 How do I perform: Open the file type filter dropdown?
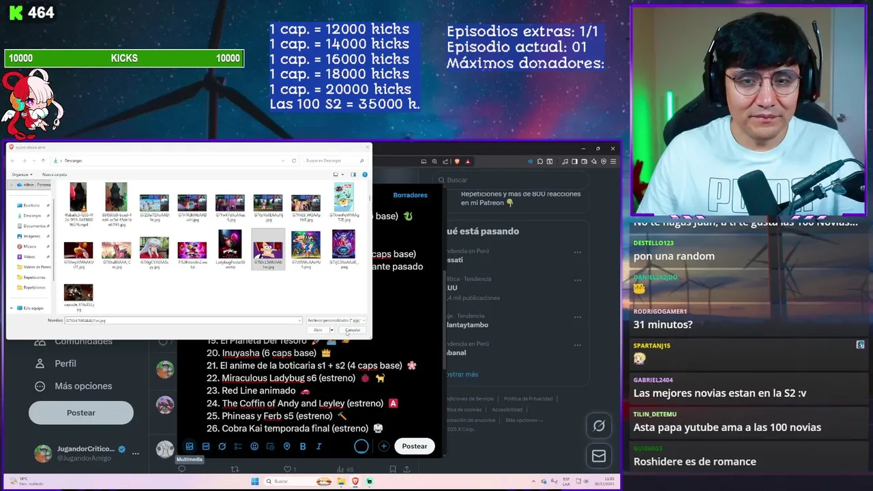click(x=336, y=320)
